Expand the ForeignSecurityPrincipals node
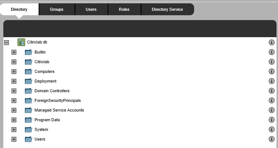278x148 pixels. [x=14, y=100]
